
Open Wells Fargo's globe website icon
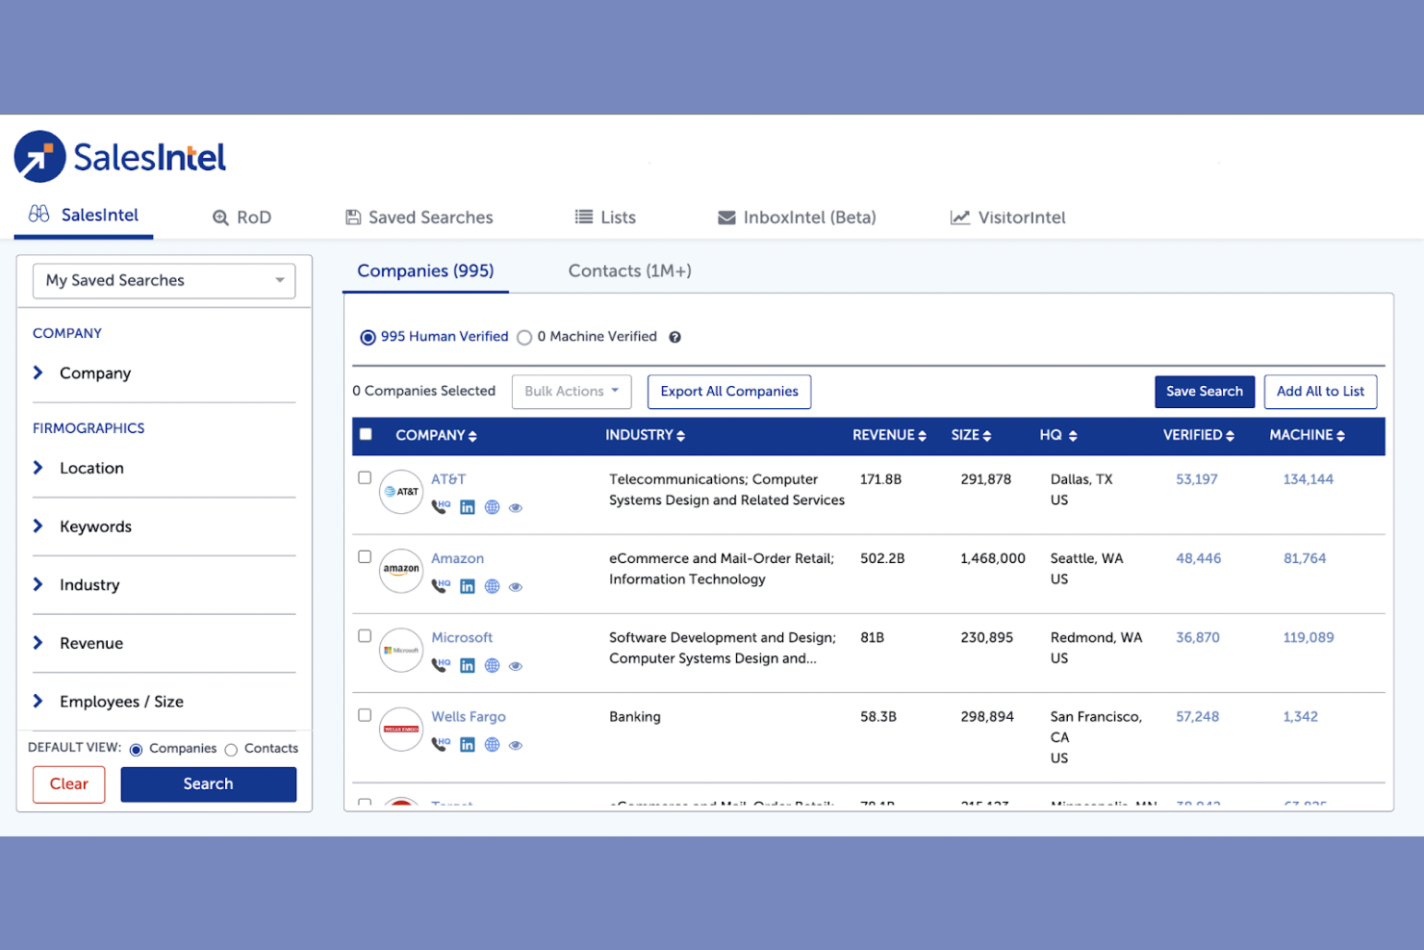[492, 744]
